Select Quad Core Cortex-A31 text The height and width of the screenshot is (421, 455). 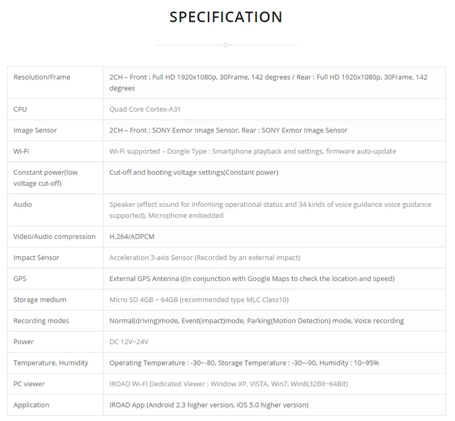145,109
